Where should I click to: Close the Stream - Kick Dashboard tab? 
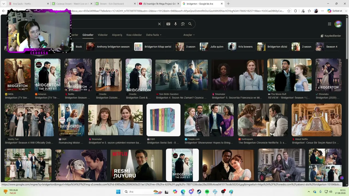[x=135, y=4]
